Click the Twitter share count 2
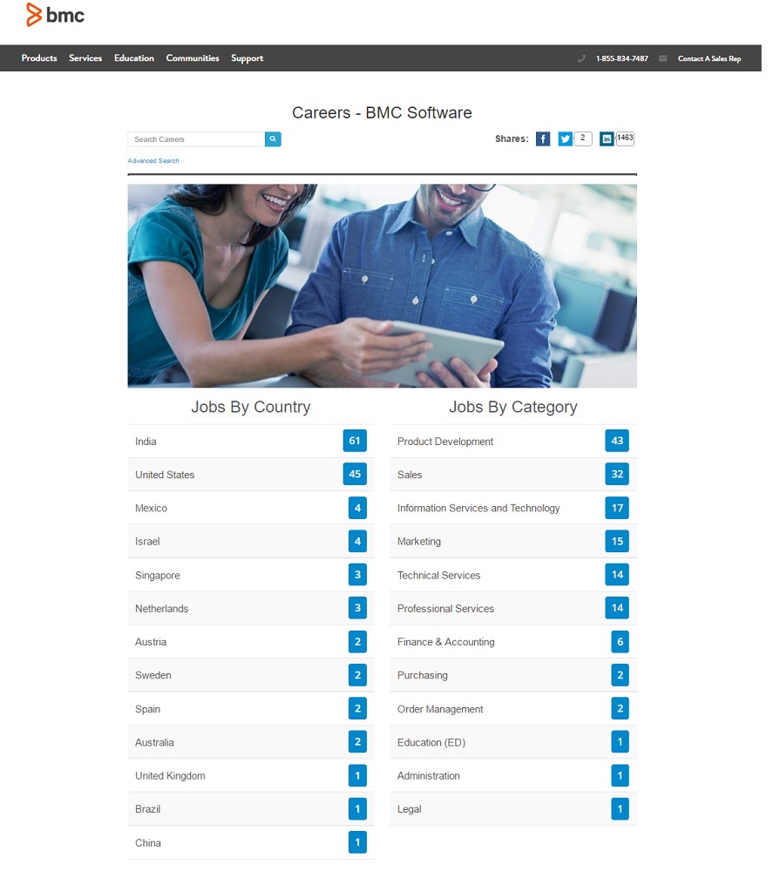Screen dimensions: 773x871 [x=583, y=138]
